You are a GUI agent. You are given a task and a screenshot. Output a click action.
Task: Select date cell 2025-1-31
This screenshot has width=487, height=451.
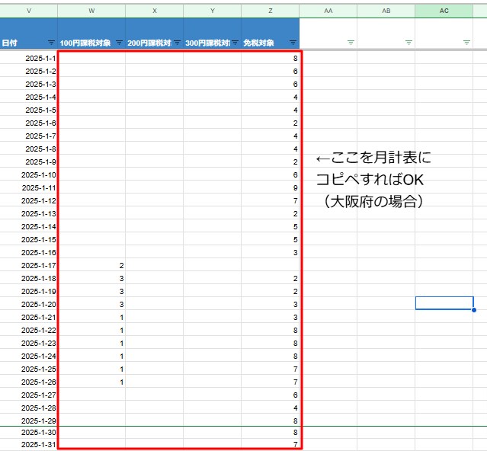(28, 445)
